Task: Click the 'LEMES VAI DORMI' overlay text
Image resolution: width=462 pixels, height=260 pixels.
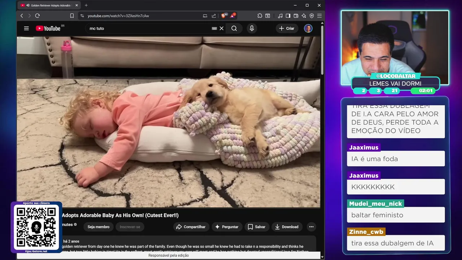Action: (x=395, y=83)
